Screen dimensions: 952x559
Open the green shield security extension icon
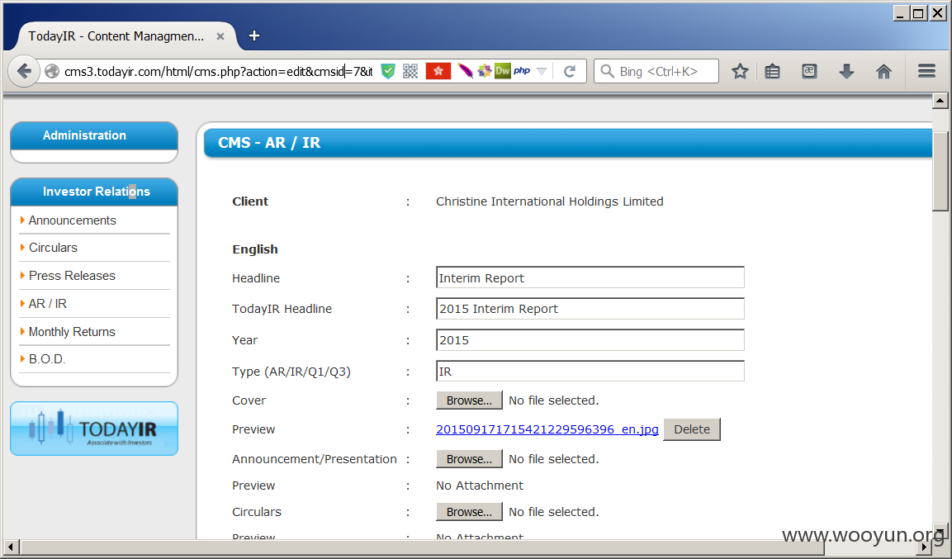(x=388, y=72)
